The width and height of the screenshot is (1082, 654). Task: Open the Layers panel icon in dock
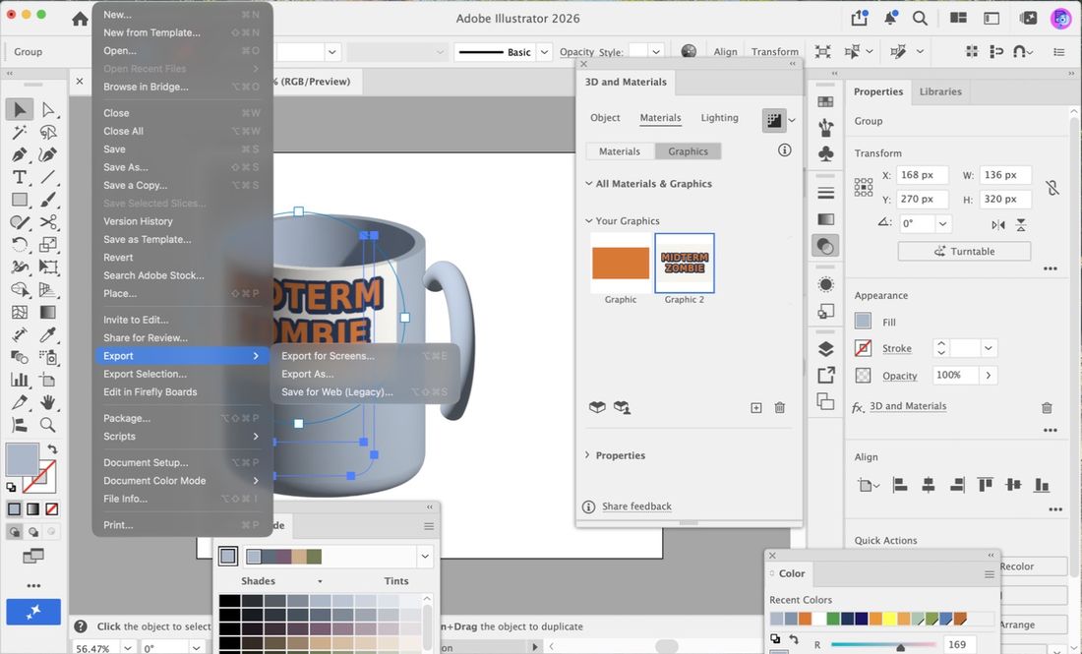click(825, 349)
